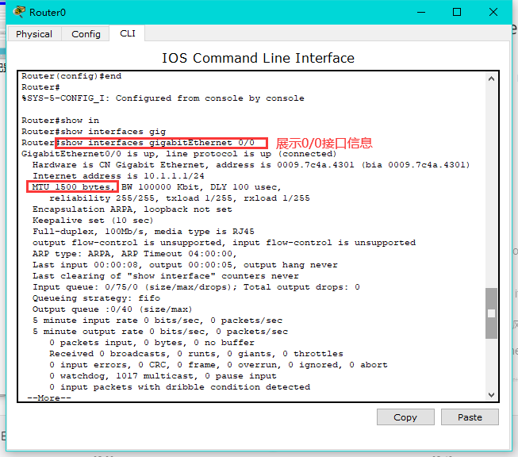The image size is (518, 457).
Task: Close the Router0 window
Action: click(493, 12)
